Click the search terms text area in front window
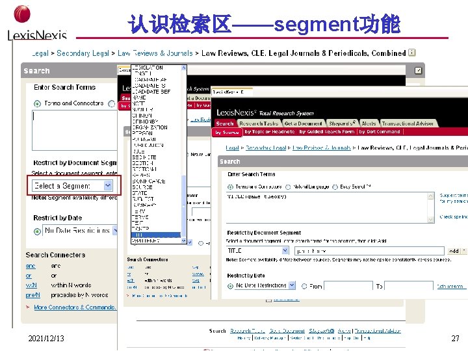 pyautogui.click(x=327, y=208)
